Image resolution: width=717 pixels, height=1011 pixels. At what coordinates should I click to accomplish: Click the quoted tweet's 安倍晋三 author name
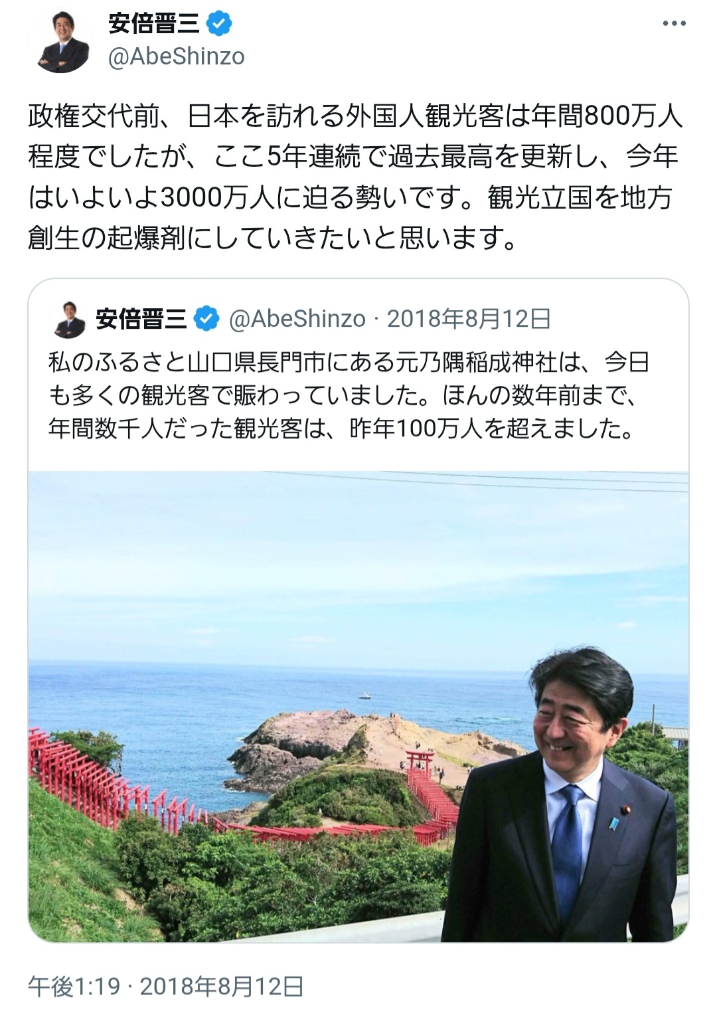click(141, 320)
